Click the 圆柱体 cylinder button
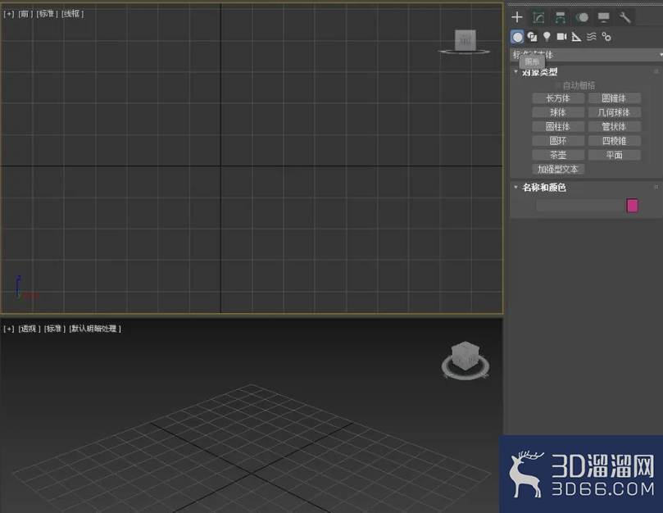The width and height of the screenshot is (663, 513). (558, 126)
